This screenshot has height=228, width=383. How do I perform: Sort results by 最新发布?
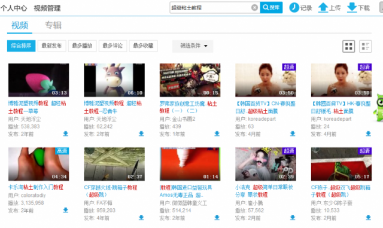click(x=52, y=45)
